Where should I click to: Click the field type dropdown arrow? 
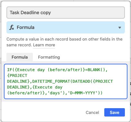pyautogui.click(x=120, y=28)
